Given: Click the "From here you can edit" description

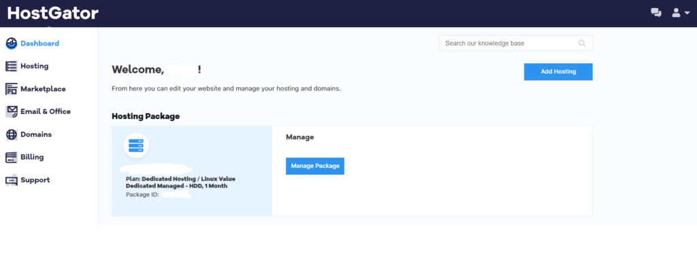Looking at the screenshot, I should point(226,88).
